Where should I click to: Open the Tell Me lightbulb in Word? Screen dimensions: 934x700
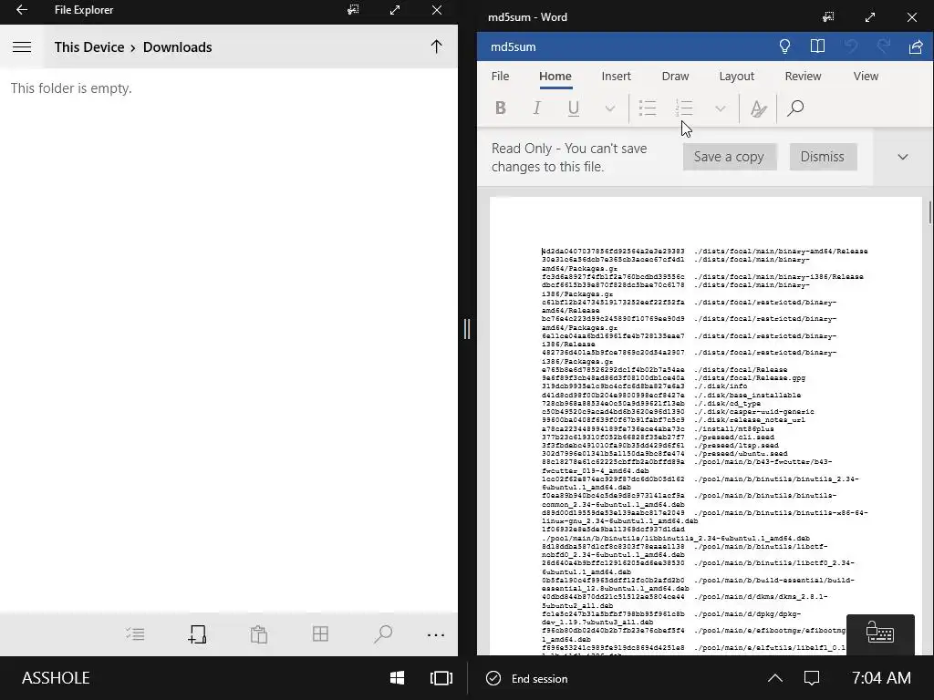click(785, 46)
